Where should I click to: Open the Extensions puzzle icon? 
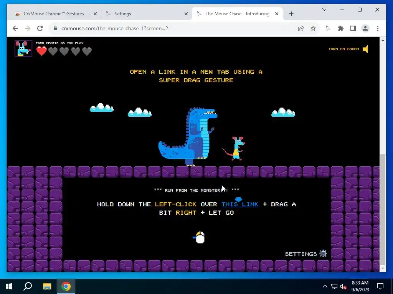(x=341, y=28)
